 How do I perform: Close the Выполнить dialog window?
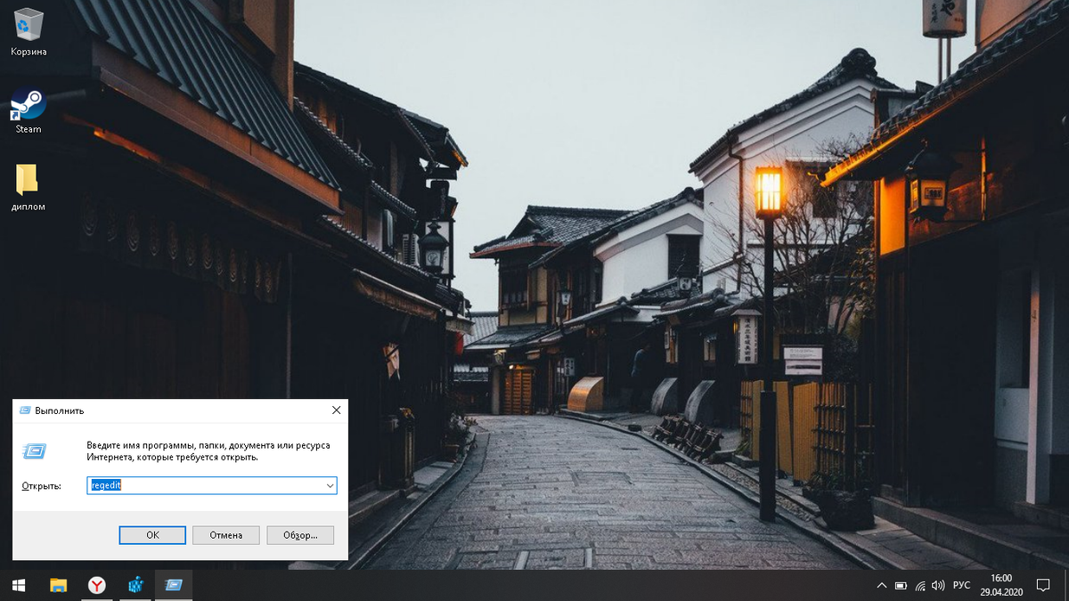(x=336, y=410)
